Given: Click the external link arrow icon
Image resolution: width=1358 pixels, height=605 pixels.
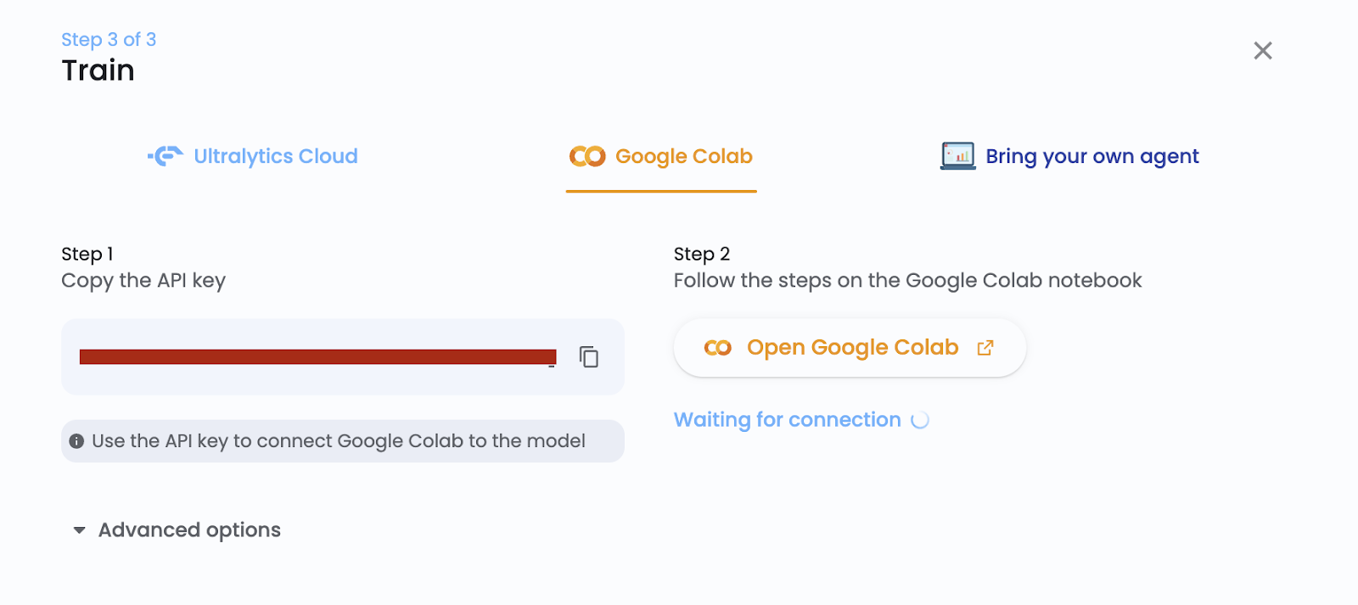Looking at the screenshot, I should point(985,348).
